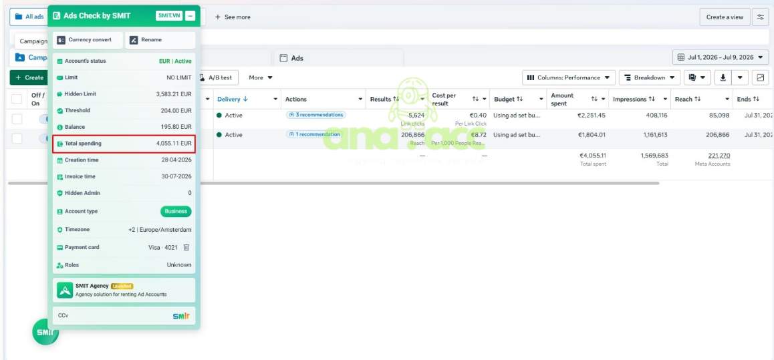Click the round SMIT floating button

[x=45, y=332]
